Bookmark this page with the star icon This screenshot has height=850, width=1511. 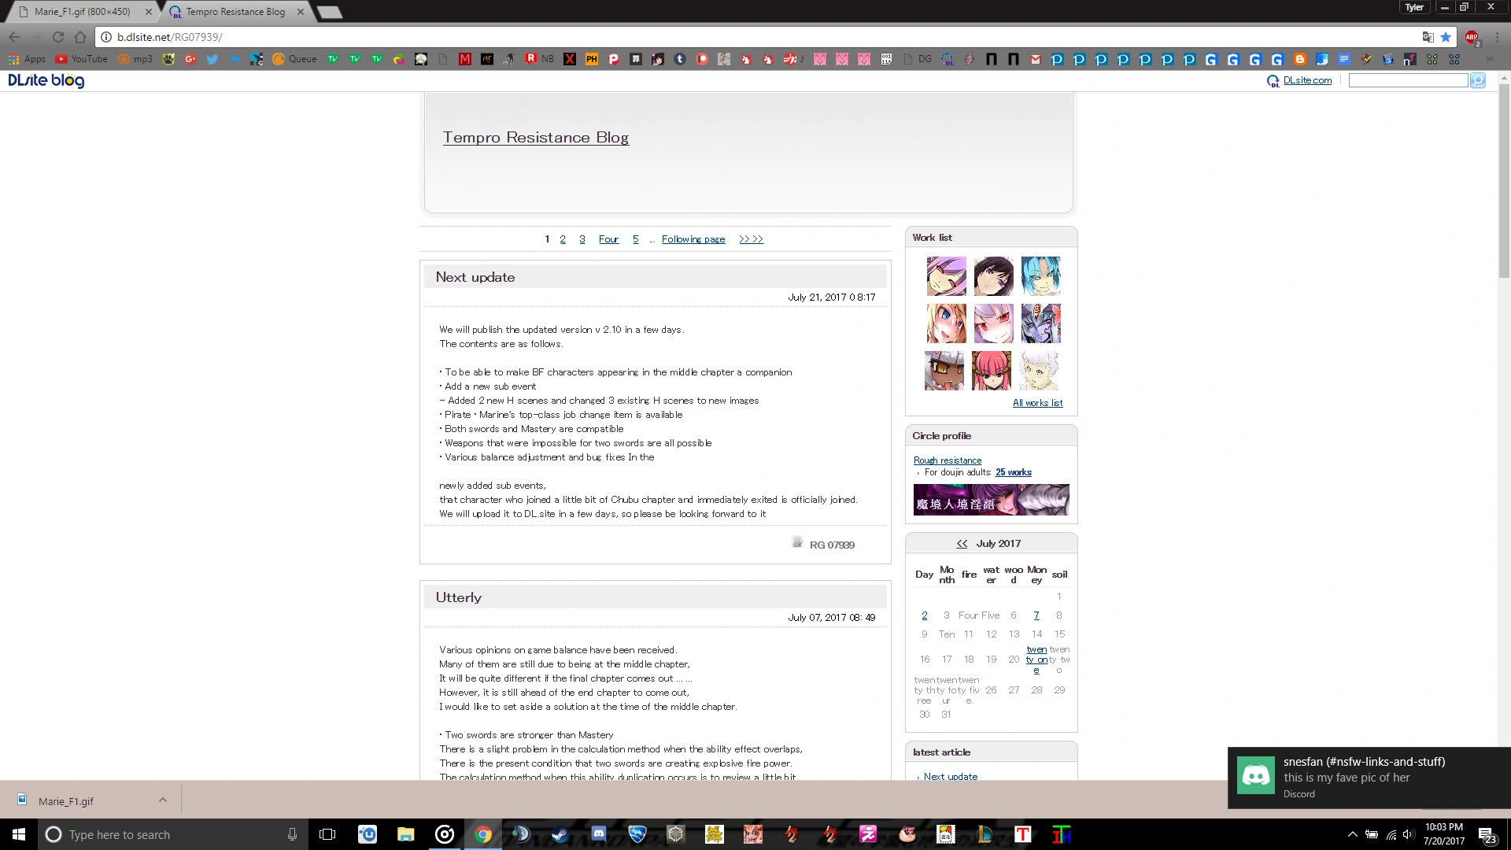tap(1446, 37)
